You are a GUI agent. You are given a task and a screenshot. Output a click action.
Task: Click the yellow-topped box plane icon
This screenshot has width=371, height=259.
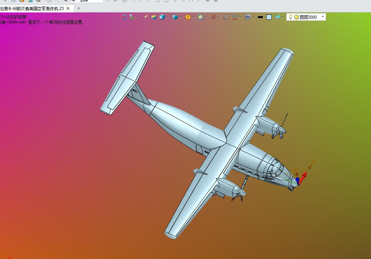(154, 17)
